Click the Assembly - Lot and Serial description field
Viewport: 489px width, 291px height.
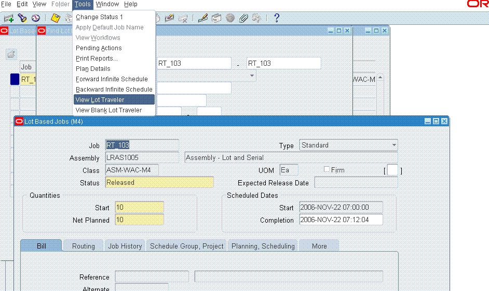291,157
